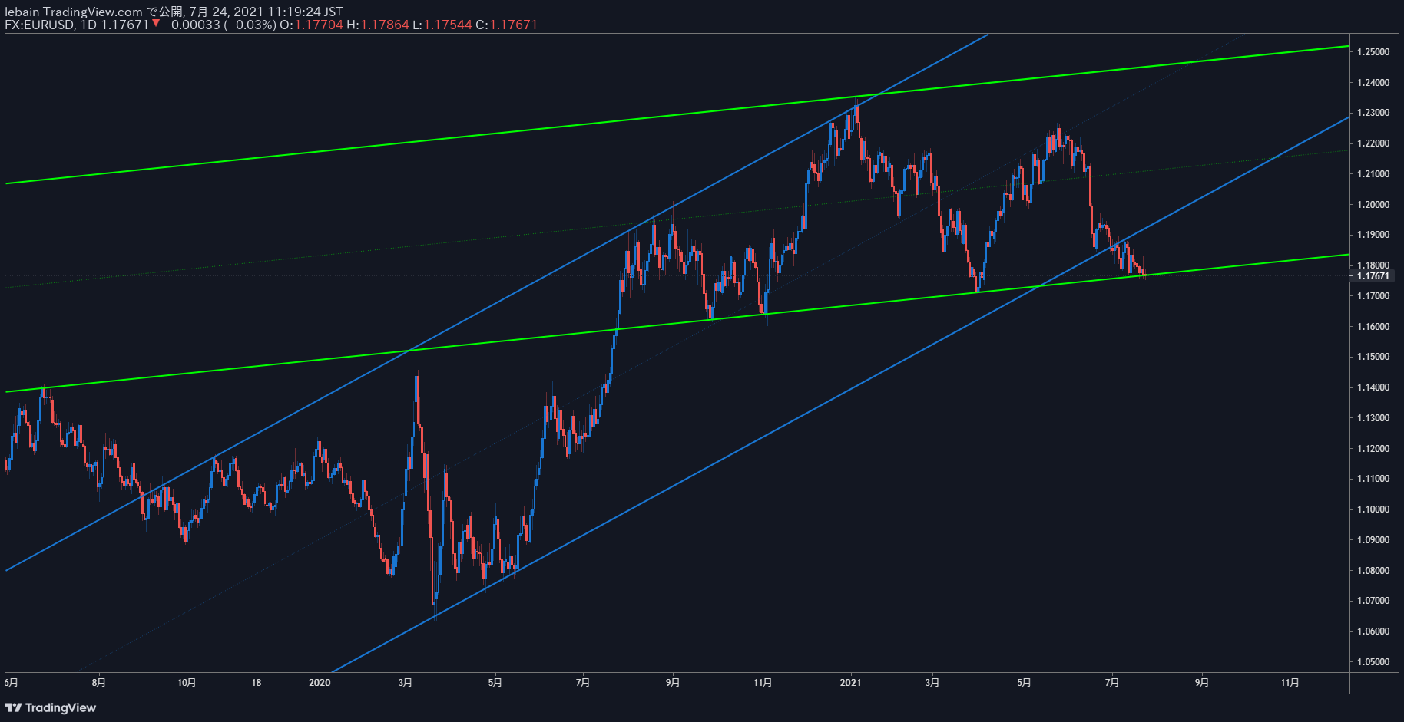Click the −0.00033 (−0.03%) change value

[219, 25]
